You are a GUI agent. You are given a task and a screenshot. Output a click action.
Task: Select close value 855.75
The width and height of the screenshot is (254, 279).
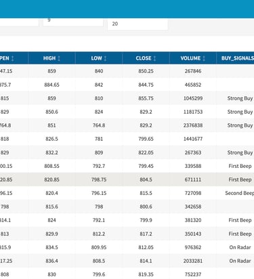click(146, 98)
